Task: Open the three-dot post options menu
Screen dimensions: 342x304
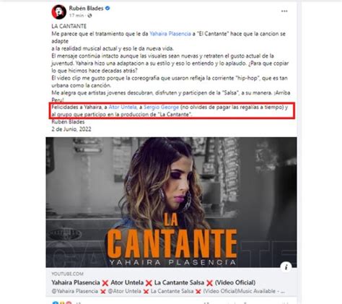Action: click(x=284, y=11)
